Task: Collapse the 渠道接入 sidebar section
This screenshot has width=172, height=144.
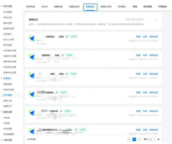Action: coord(2,78)
